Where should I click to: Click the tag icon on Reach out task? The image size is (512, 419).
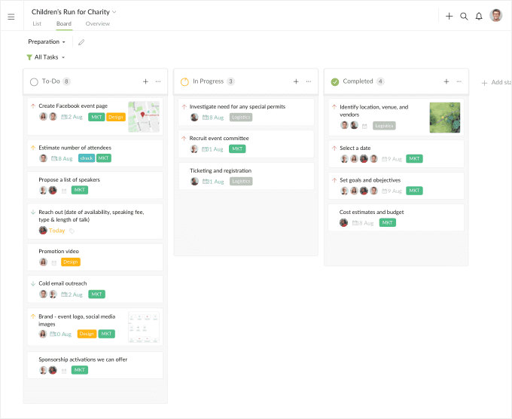(x=72, y=231)
